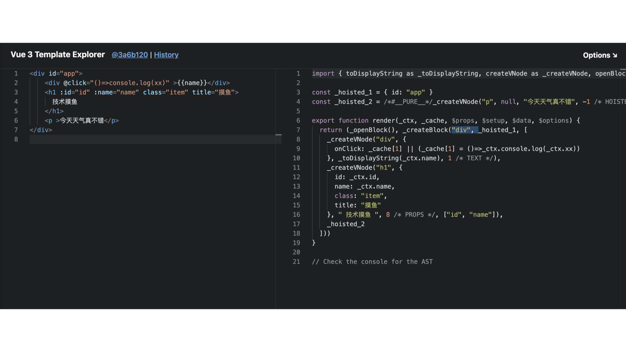Click the highlighted "div" in _createBlock call
This screenshot has height=352, width=626.
pos(461,130)
